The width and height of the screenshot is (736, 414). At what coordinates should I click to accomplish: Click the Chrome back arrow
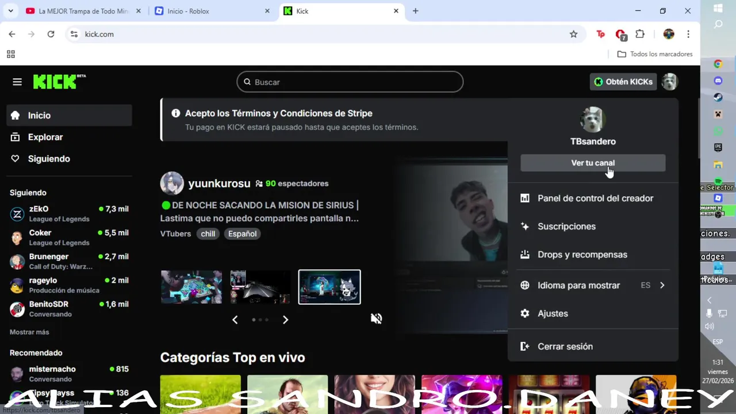(12, 34)
